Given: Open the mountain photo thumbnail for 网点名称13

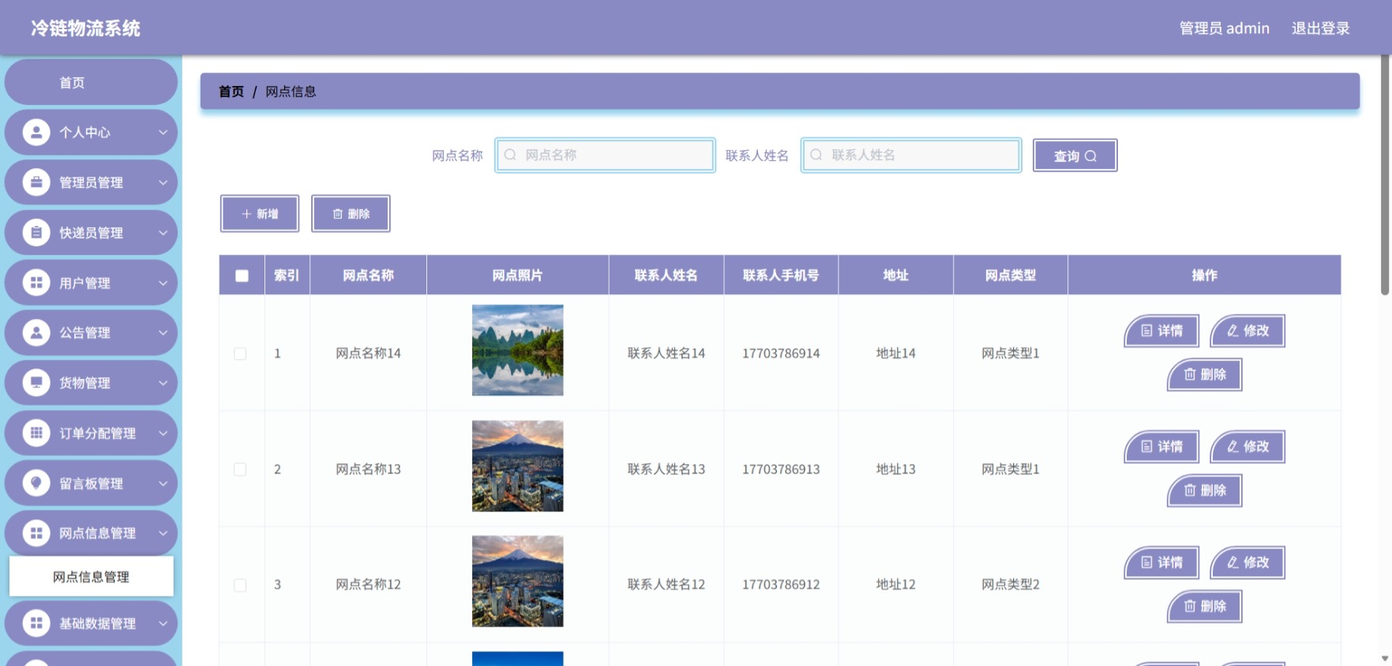Looking at the screenshot, I should [517, 466].
